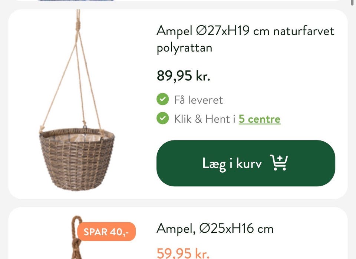Select the Klik & Hent i text
356x259 pixels.
(205, 119)
